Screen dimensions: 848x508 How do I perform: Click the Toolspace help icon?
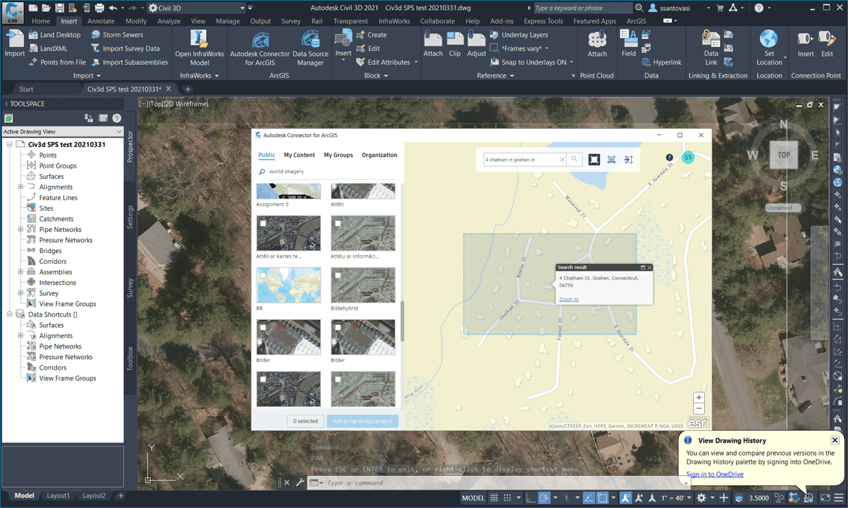(x=117, y=118)
